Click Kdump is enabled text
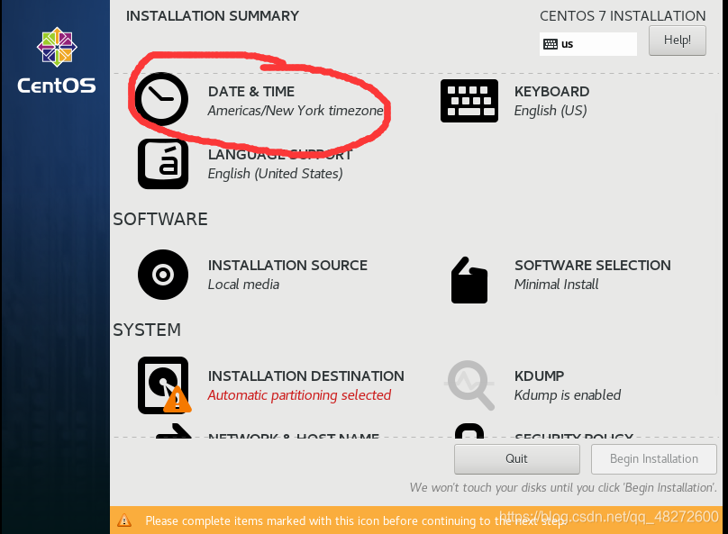Image resolution: width=728 pixels, height=534 pixels. [x=568, y=395]
